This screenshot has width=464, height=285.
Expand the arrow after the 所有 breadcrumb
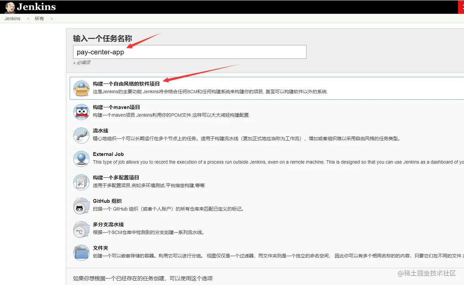point(52,18)
